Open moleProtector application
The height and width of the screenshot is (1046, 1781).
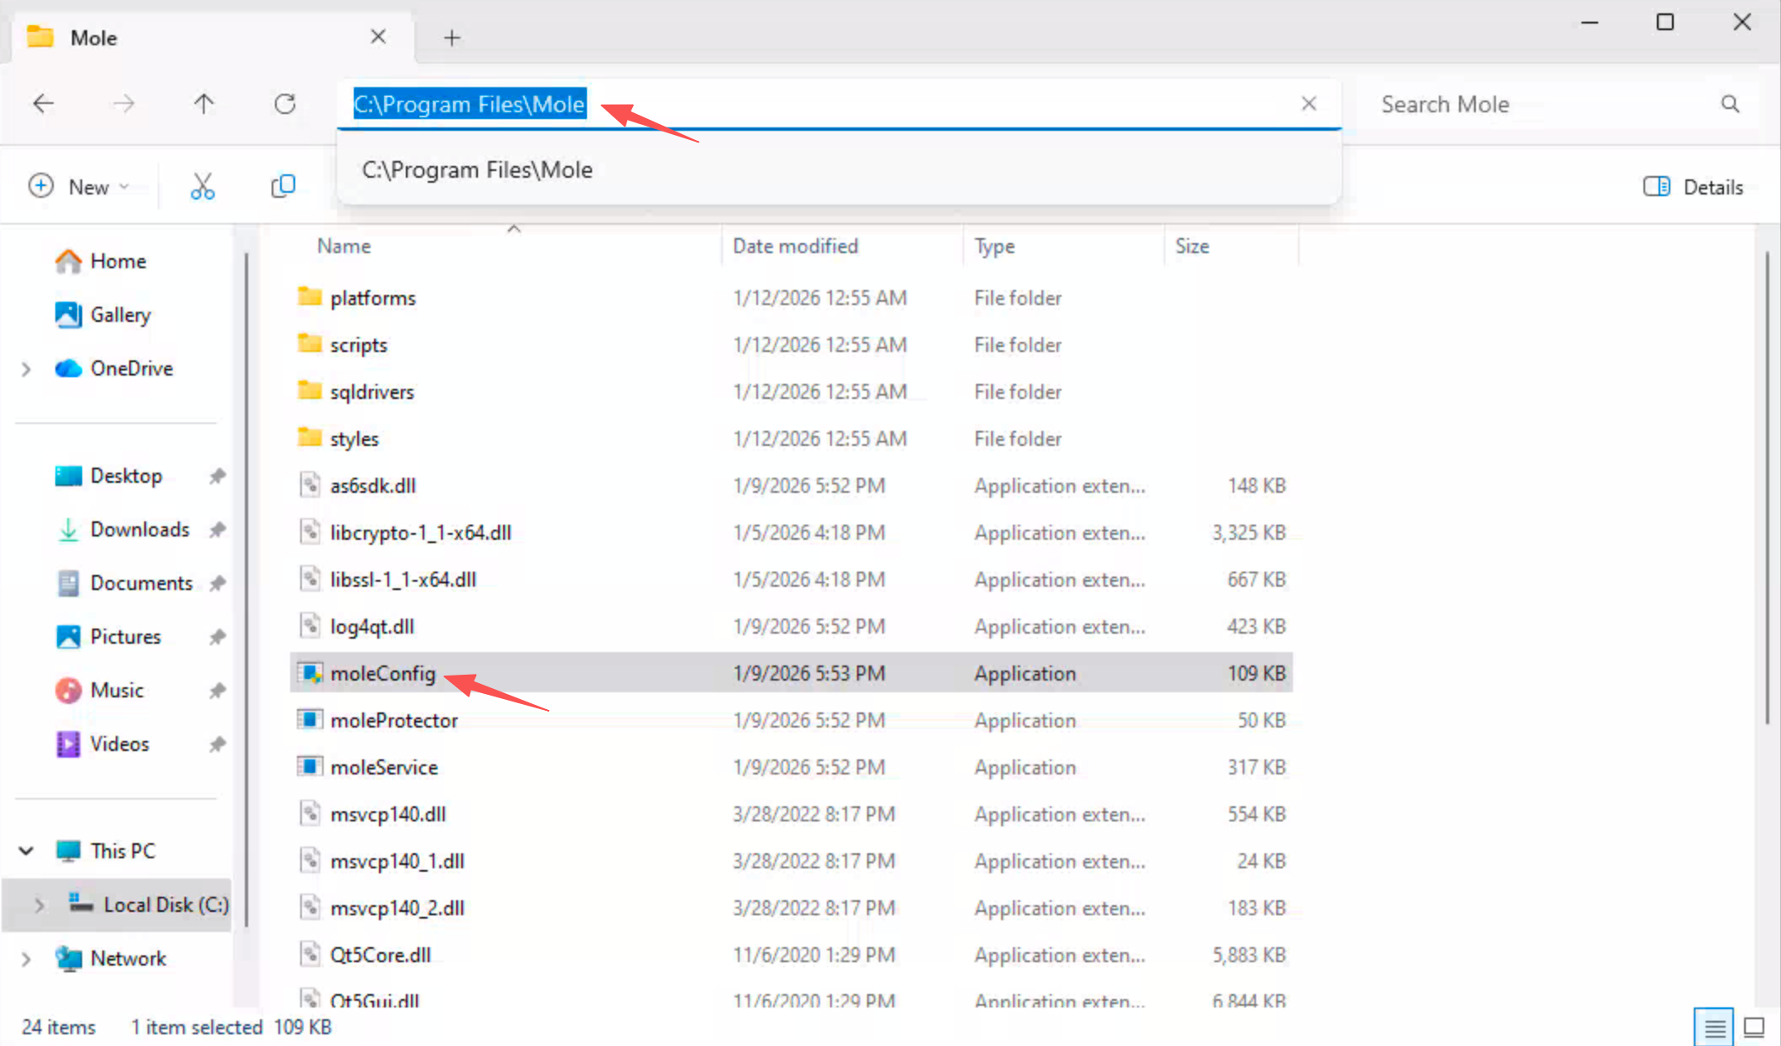pyautogui.click(x=393, y=720)
